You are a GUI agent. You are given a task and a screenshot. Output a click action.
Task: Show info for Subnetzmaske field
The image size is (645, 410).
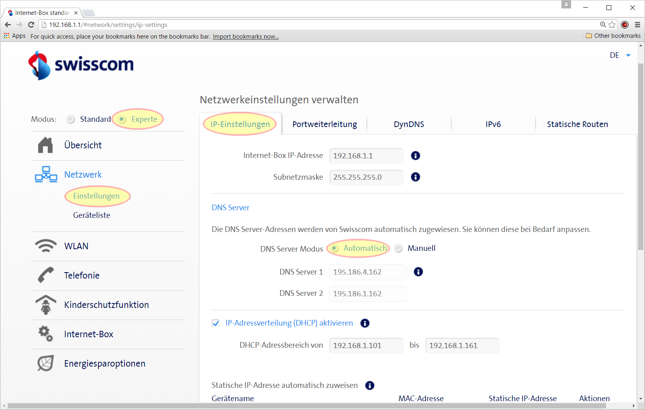coord(415,177)
